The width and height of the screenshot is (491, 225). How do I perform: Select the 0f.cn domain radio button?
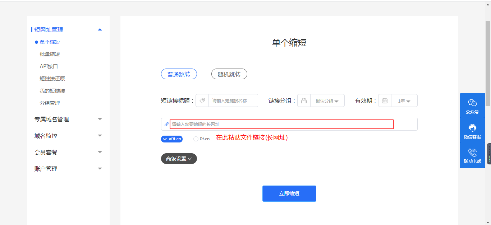[196, 139]
